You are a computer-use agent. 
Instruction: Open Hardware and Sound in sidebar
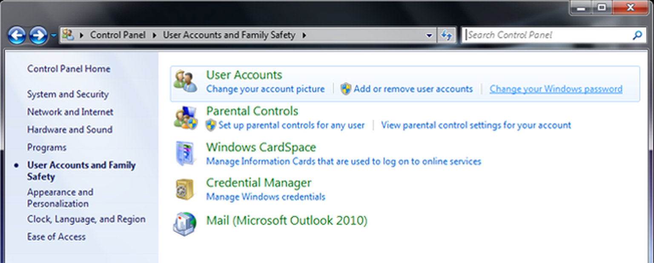click(70, 130)
